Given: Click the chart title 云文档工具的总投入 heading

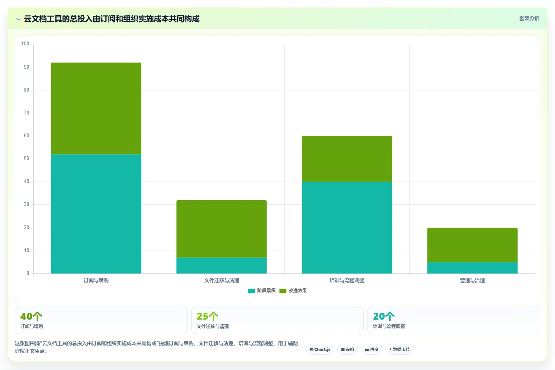Looking at the screenshot, I should point(112,19).
